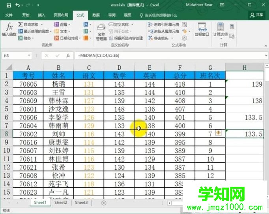Open Define Name dropdown arrow
This screenshot has height=214, width=269.
coord(132,24)
